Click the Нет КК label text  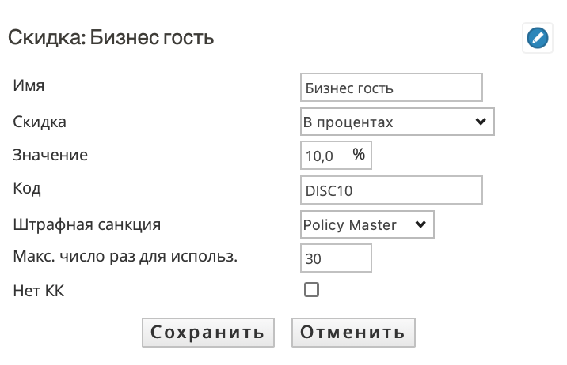point(38,291)
